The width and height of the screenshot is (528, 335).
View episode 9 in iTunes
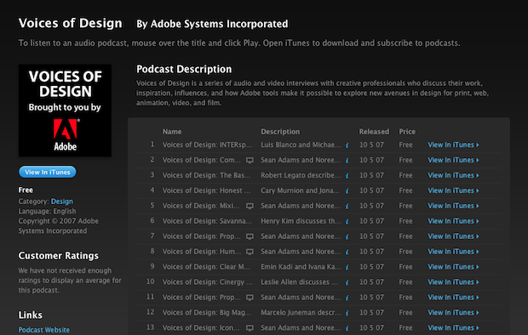coord(453,267)
